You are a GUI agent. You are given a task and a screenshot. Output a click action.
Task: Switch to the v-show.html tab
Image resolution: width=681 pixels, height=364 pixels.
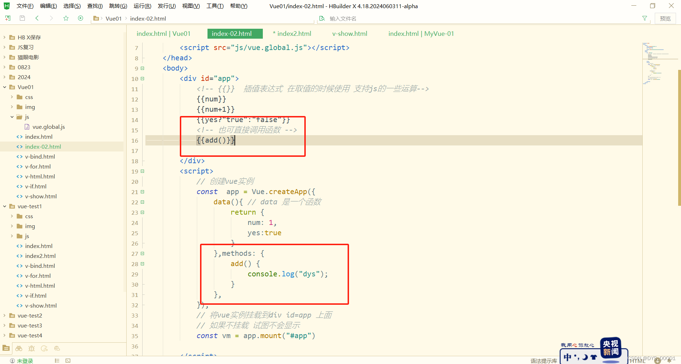click(350, 34)
